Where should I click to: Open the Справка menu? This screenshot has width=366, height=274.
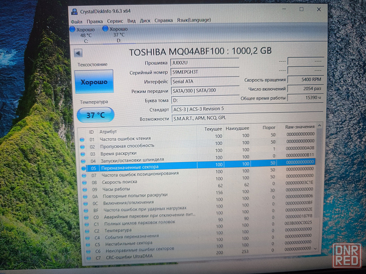pos(164,20)
